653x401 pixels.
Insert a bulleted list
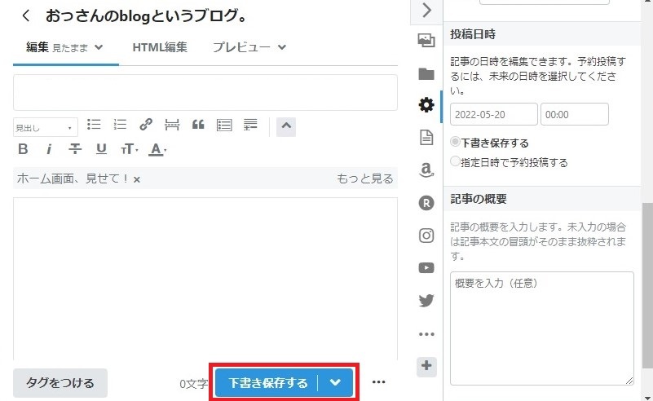tap(94, 124)
